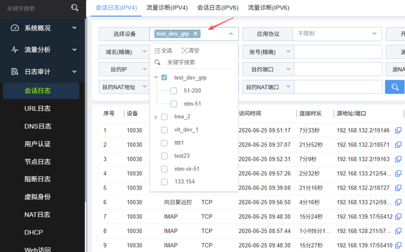Switch to 会话日志(IPV4) tab
405x252 pixels.
pos(116,8)
